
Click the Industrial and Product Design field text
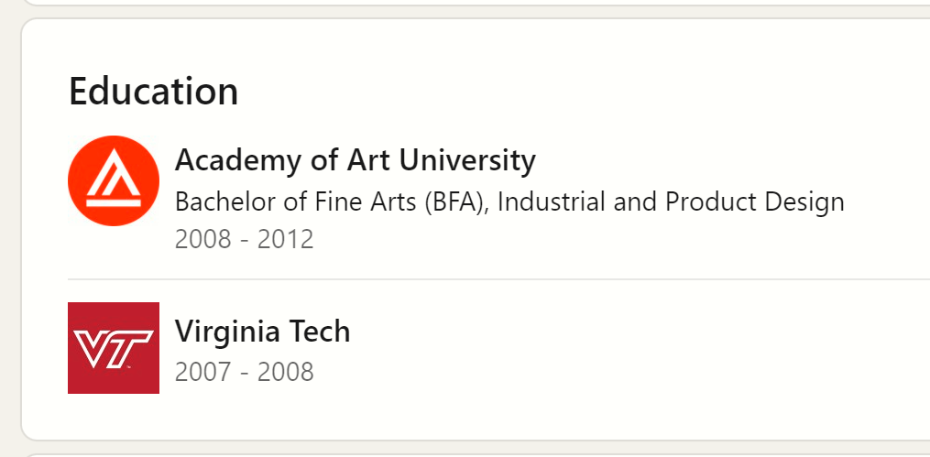[671, 202]
